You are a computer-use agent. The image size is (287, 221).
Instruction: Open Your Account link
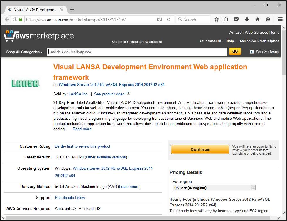210,41
